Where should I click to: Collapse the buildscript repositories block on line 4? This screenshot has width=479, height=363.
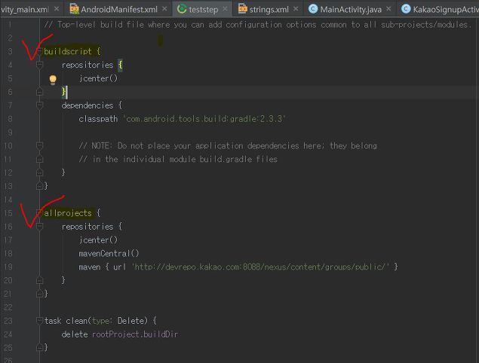click(39, 65)
